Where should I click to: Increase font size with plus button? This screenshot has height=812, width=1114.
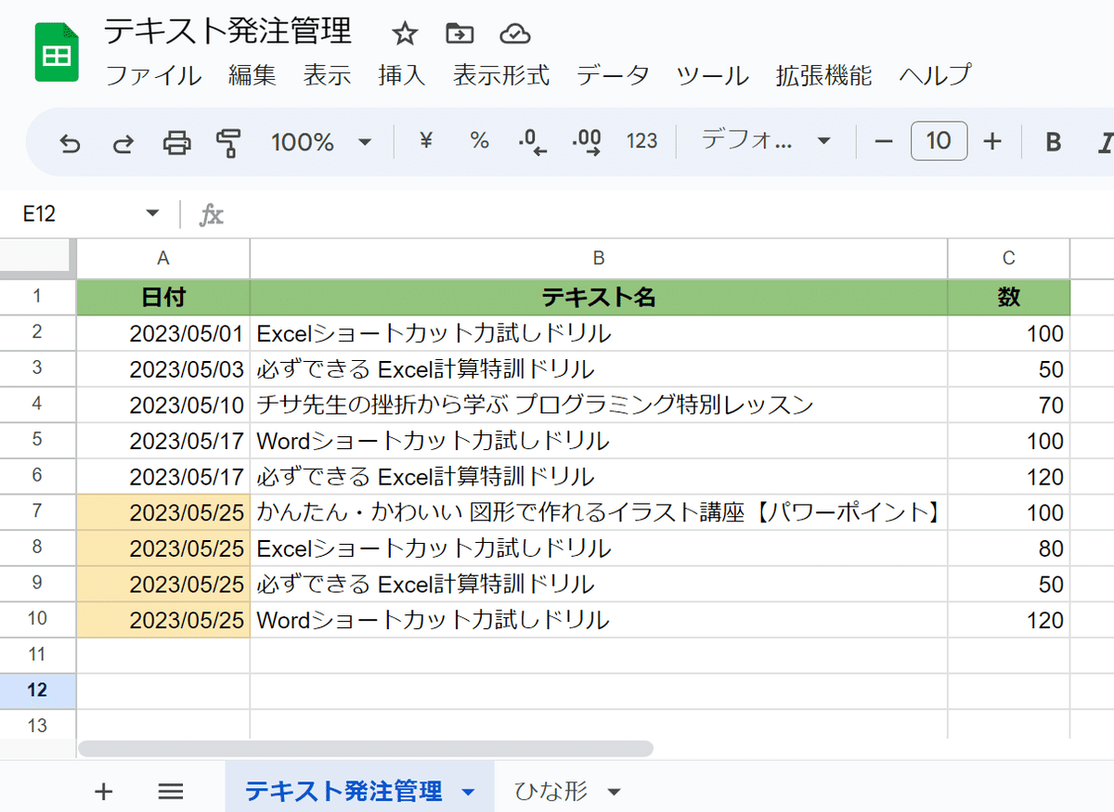click(x=992, y=141)
